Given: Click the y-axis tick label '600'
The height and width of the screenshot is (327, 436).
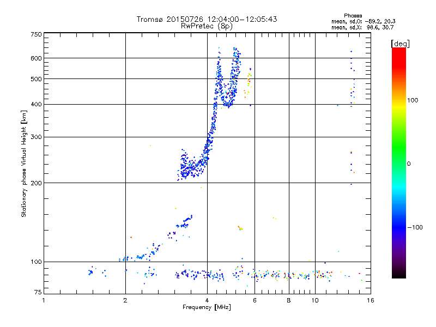Looking at the screenshot, I should click(x=36, y=58).
